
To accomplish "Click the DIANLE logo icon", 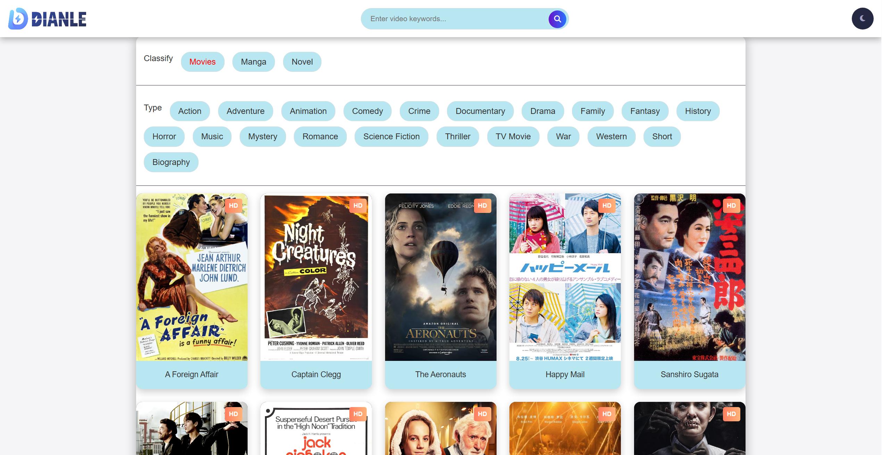I will 19,19.
